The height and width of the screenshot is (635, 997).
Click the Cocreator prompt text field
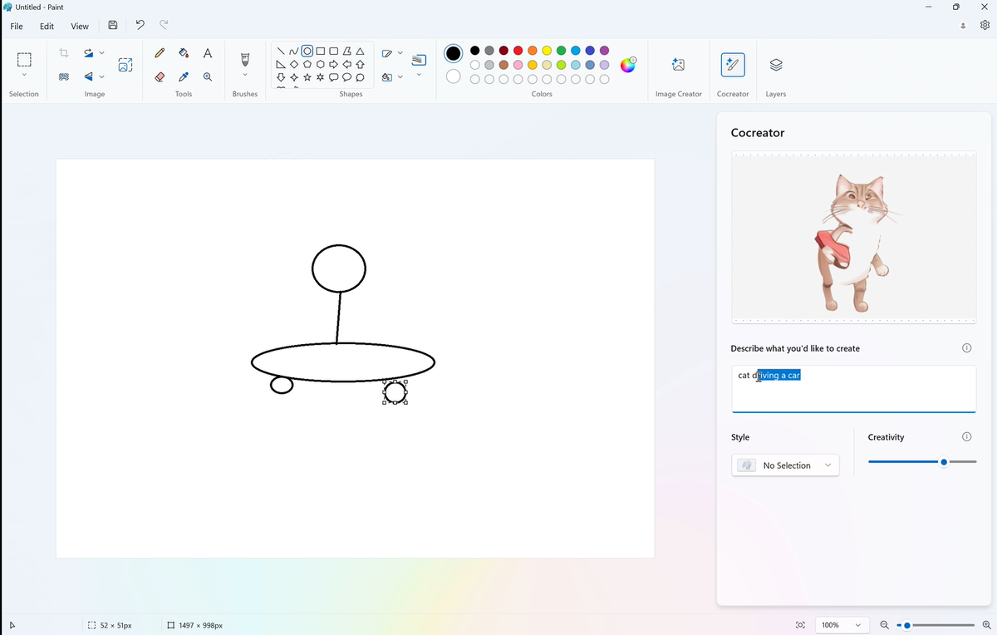pyautogui.click(x=853, y=388)
